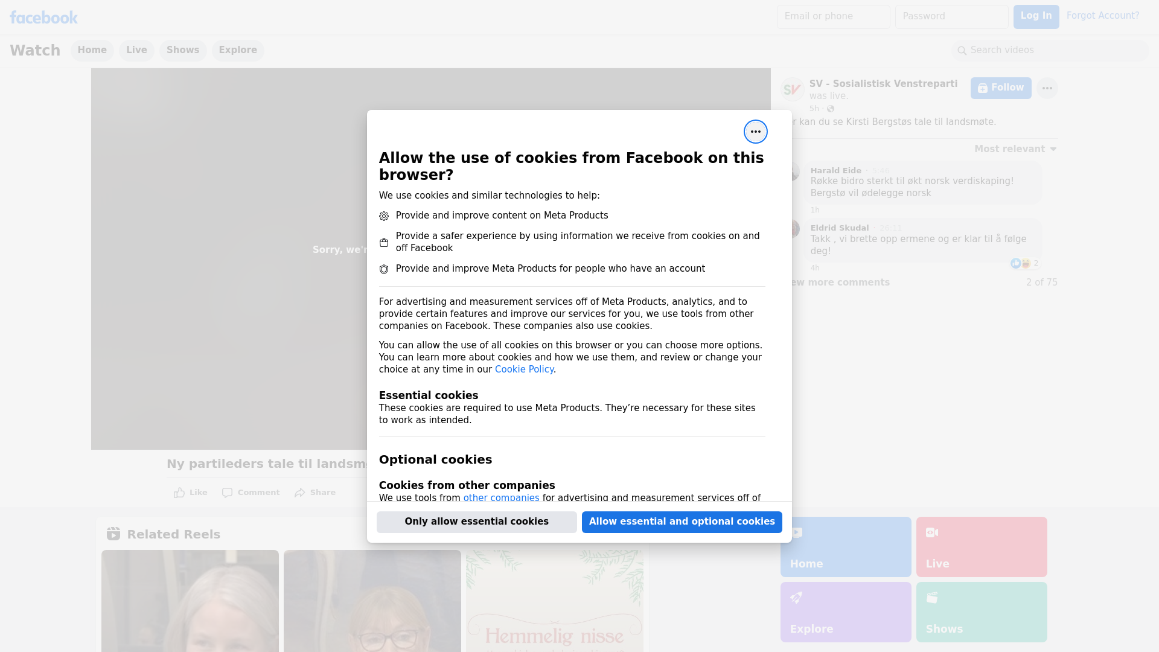Follow the other companies link
Screen dimensions: 1159x652
tap(501, 497)
